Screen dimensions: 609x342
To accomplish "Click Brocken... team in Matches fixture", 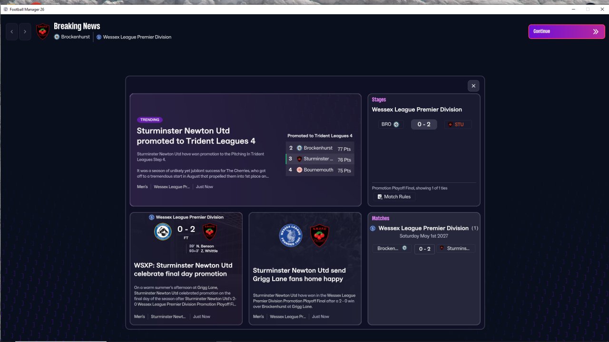I will [x=392, y=248].
